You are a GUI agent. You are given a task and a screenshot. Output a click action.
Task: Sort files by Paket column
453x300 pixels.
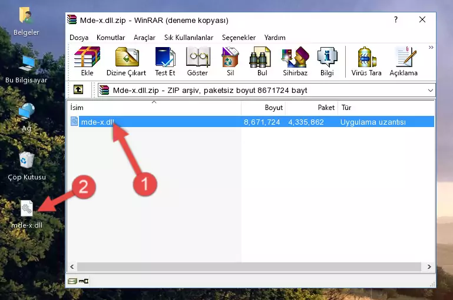pyautogui.click(x=312, y=108)
